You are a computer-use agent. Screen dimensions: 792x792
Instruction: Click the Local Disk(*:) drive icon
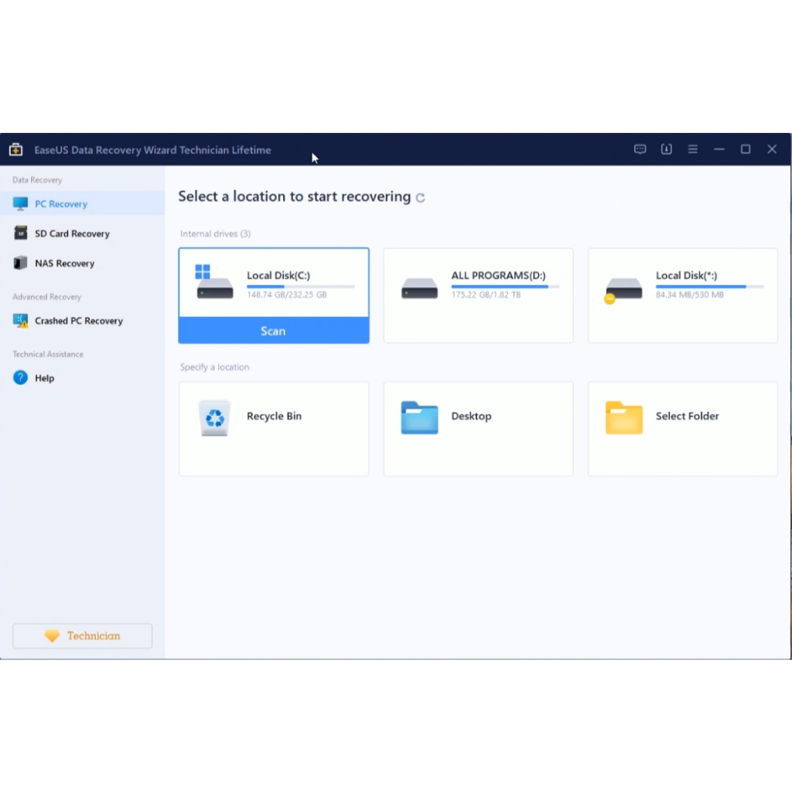[623, 289]
